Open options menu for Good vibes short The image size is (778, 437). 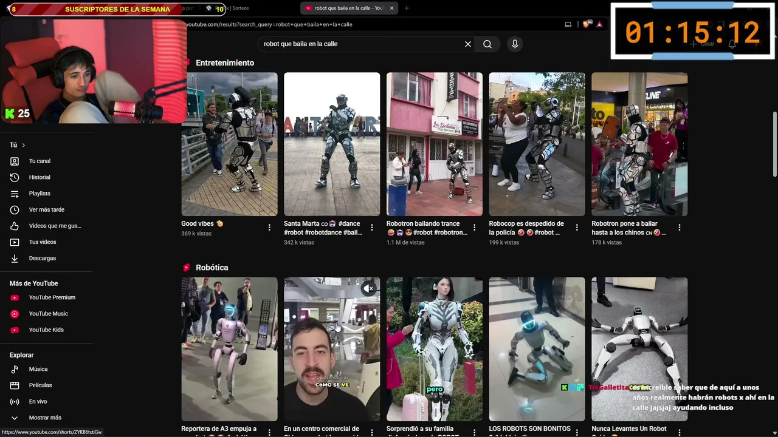pyautogui.click(x=269, y=228)
